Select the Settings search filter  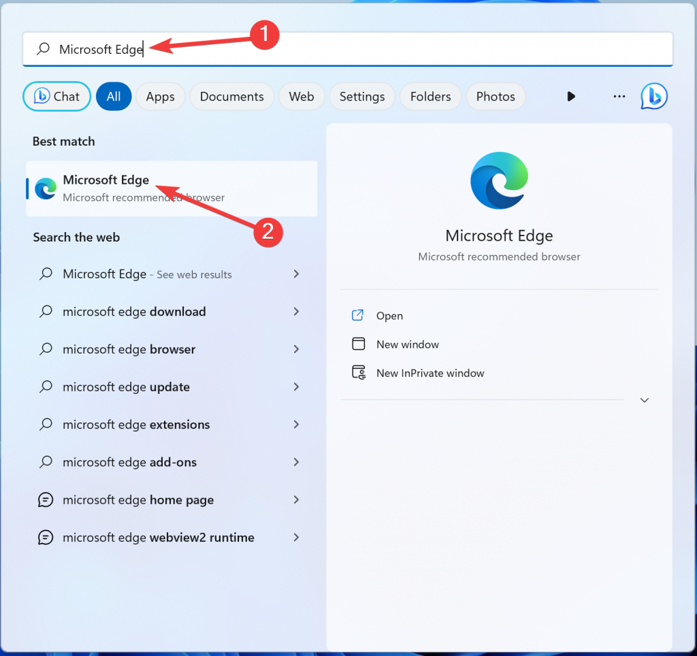[x=362, y=96]
